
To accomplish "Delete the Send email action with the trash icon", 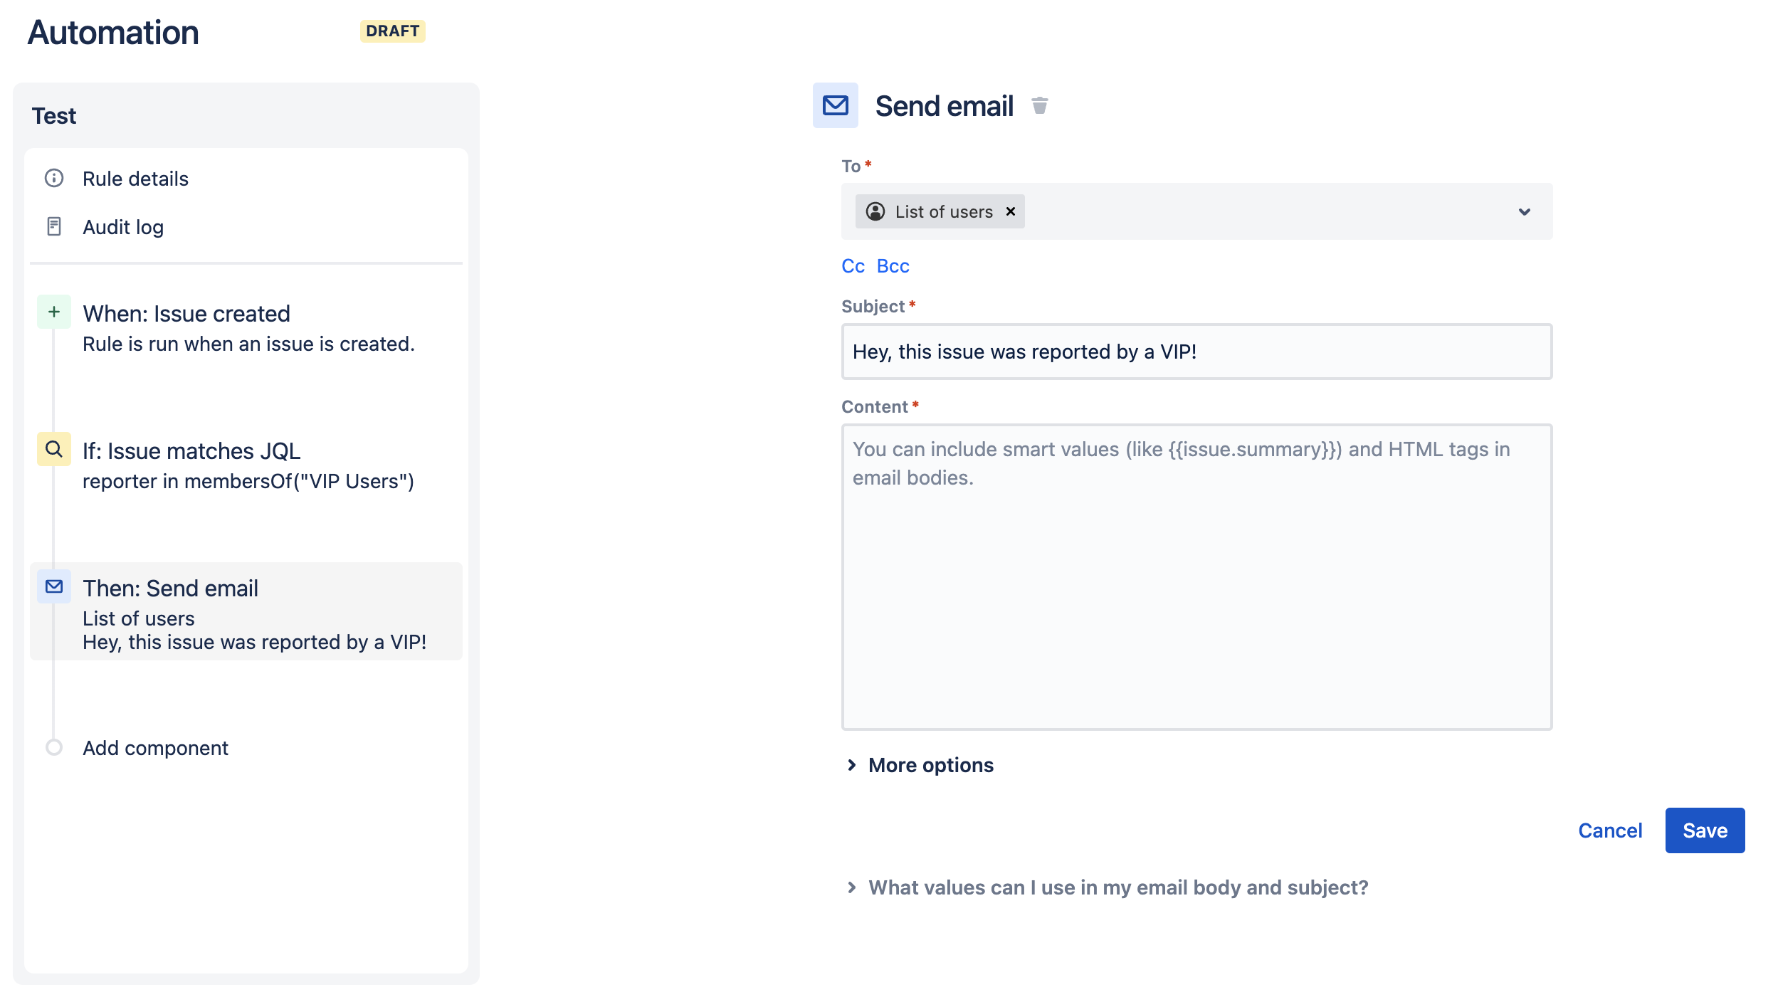I will pyautogui.click(x=1040, y=105).
